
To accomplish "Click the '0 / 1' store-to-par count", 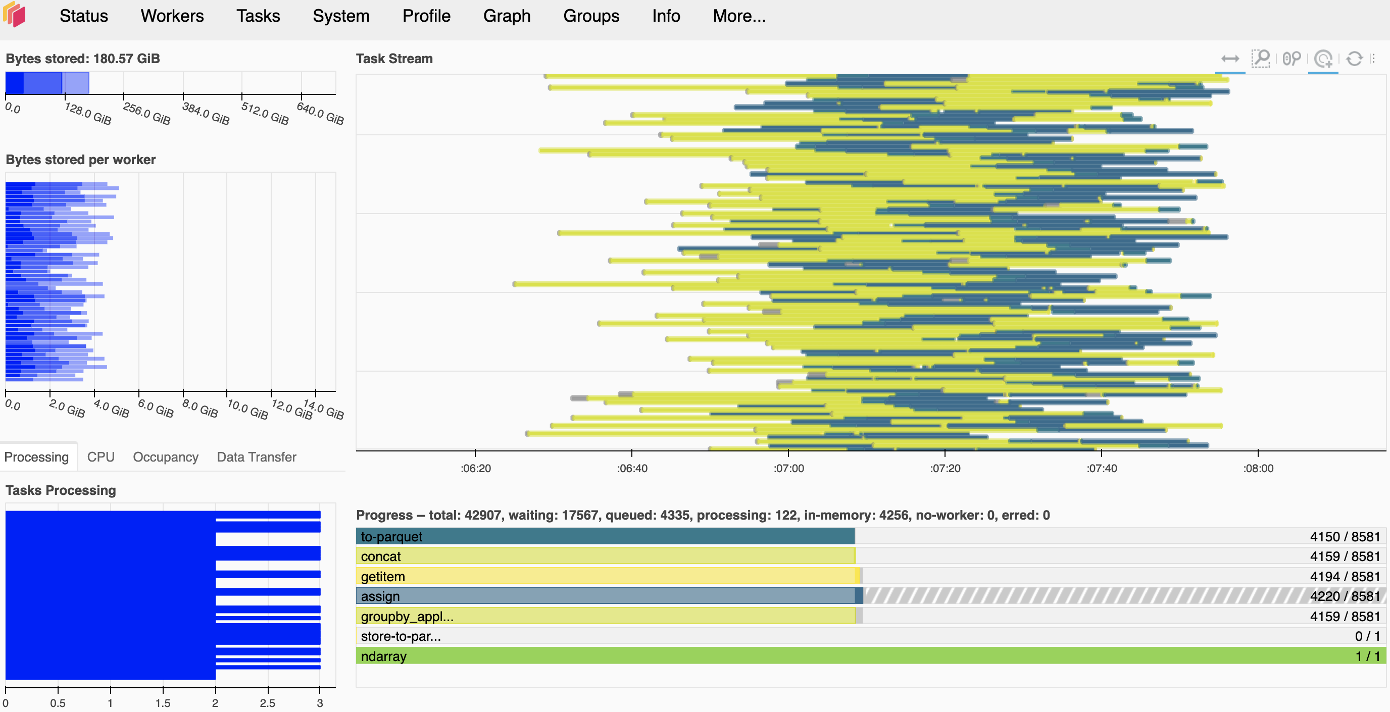I will 1367,636.
